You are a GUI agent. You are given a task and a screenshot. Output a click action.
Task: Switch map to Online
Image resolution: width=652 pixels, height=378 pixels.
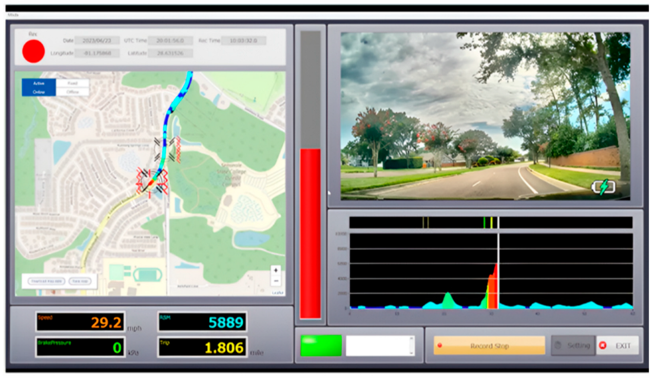click(x=39, y=92)
